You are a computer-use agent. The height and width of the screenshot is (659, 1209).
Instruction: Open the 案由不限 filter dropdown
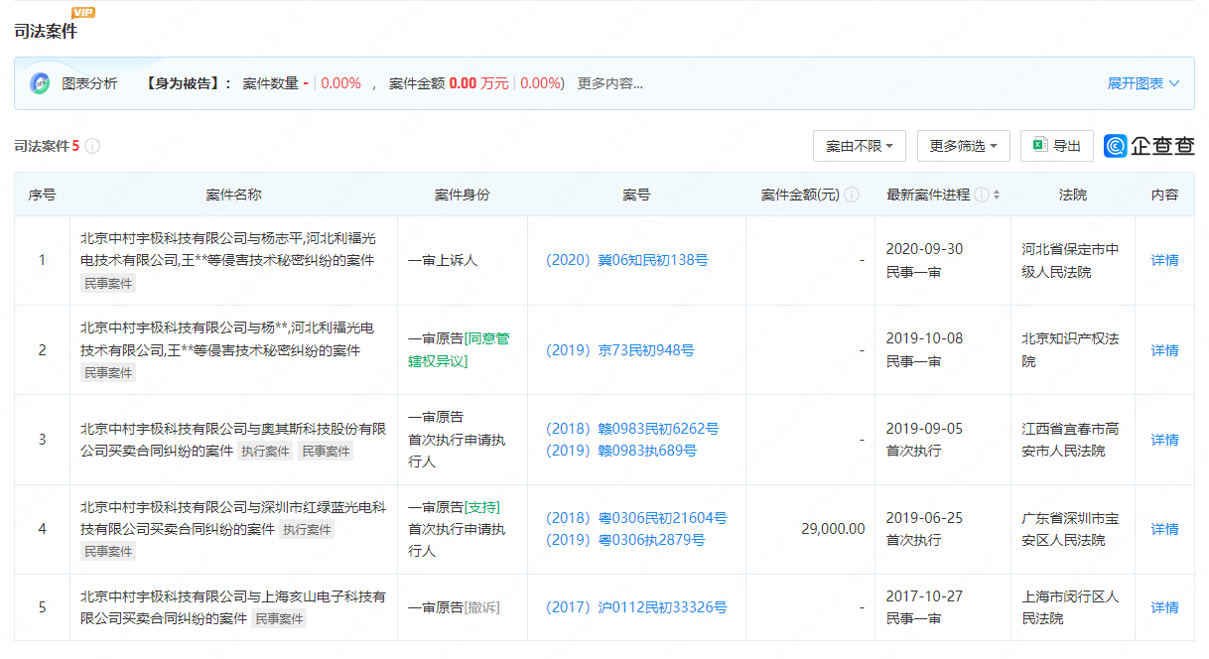pos(859,146)
